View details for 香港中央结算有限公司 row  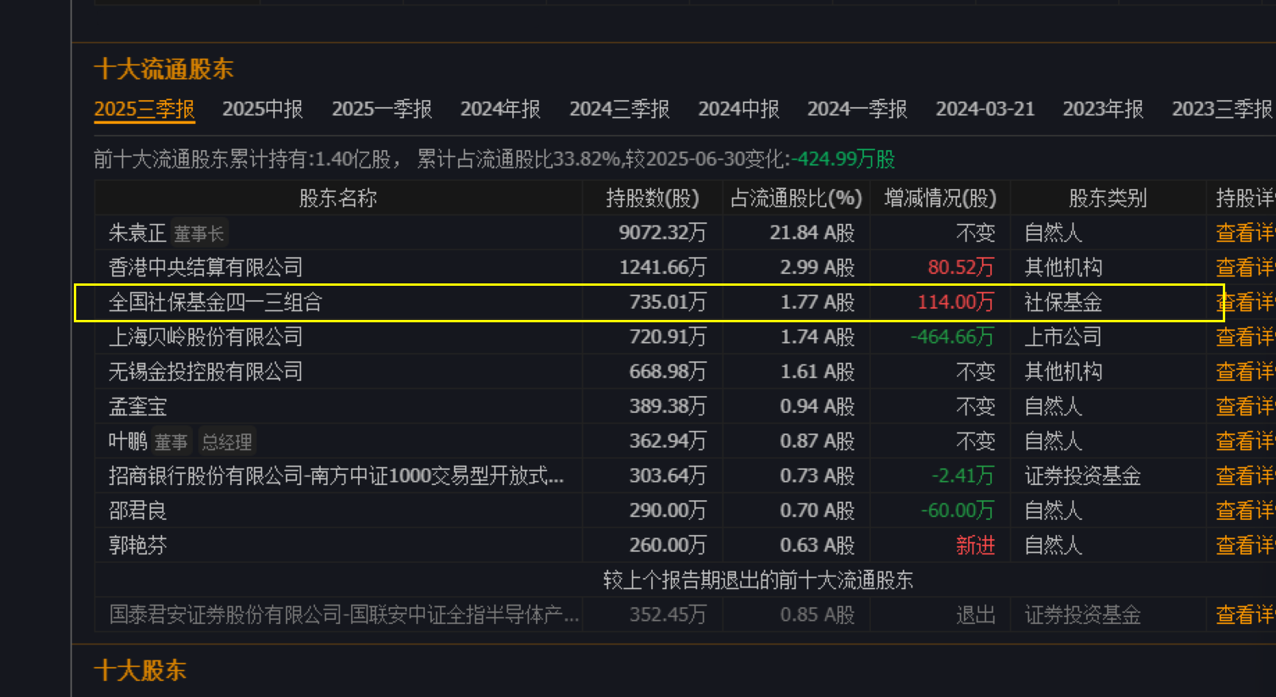click(1244, 268)
